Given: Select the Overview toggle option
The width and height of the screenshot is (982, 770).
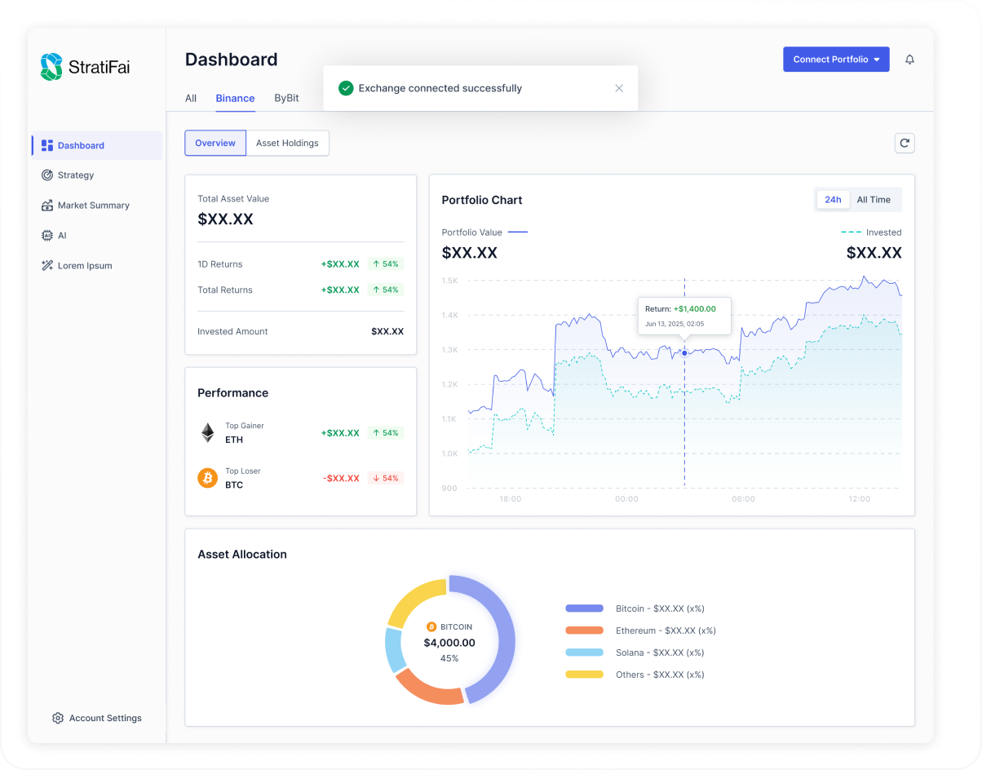Looking at the screenshot, I should [215, 143].
